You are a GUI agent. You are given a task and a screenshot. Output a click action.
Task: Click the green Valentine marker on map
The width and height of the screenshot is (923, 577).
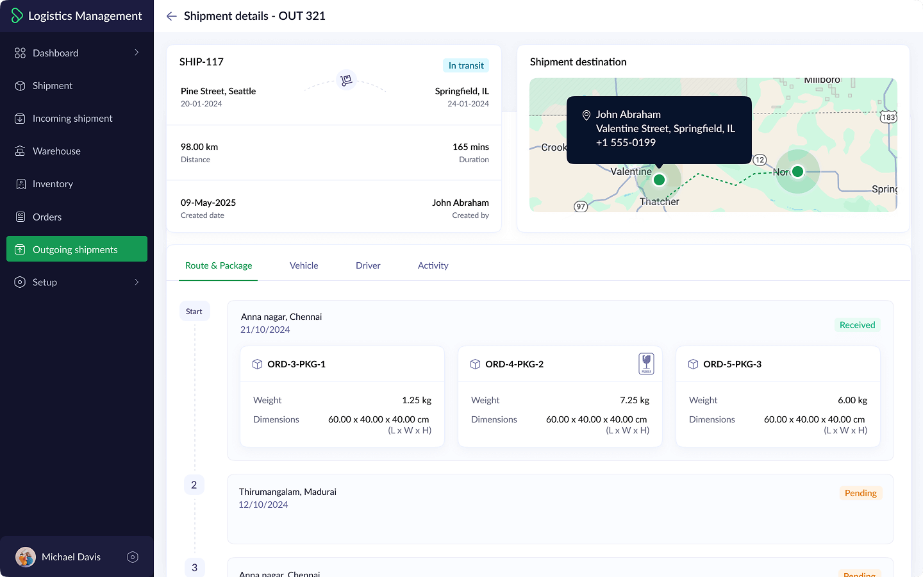click(659, 180)
